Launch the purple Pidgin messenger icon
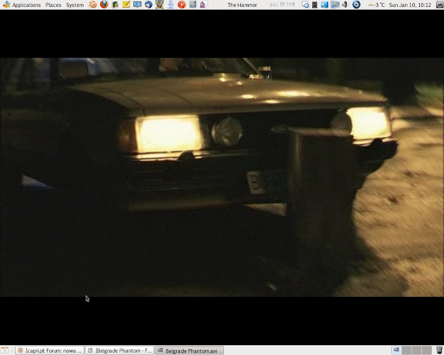Screen dimensions: 444x355 [204, 4]
